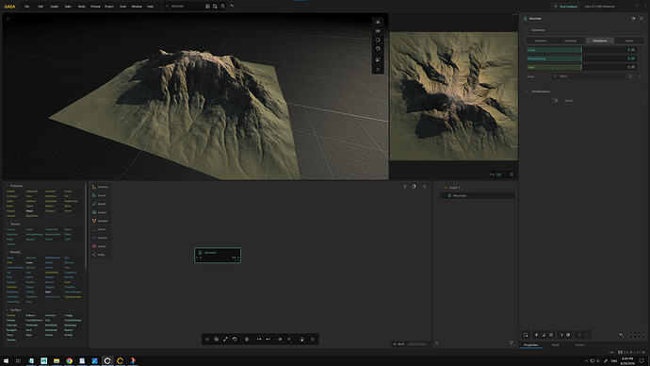Click the Send Feedback button
Image resolution: width=650 pixels, height=366 pixels.
point(566,7)
